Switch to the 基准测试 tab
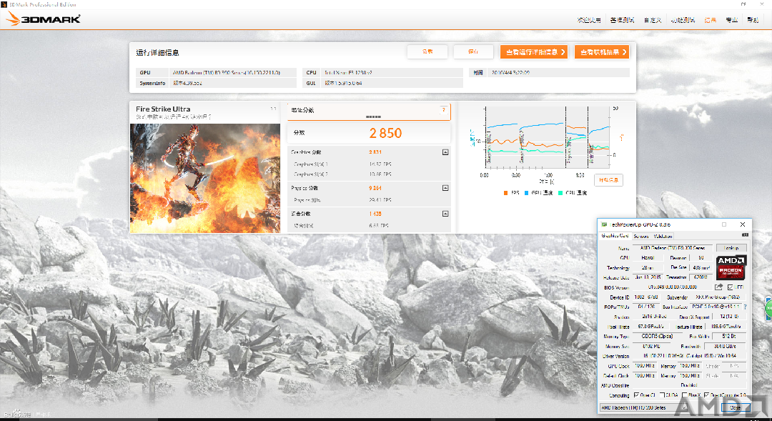Viewport: 772px width, 421px height. (x=622, y=20)
